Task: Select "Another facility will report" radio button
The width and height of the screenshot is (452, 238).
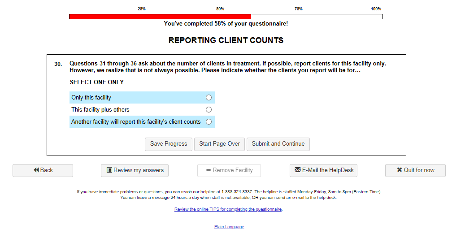Action: pyautogui.click(x=209, y=122)
